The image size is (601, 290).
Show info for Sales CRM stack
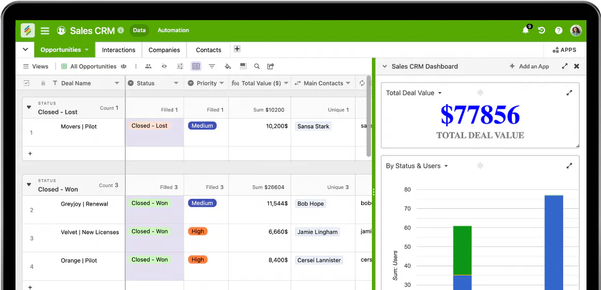click(x=121, y=30)
